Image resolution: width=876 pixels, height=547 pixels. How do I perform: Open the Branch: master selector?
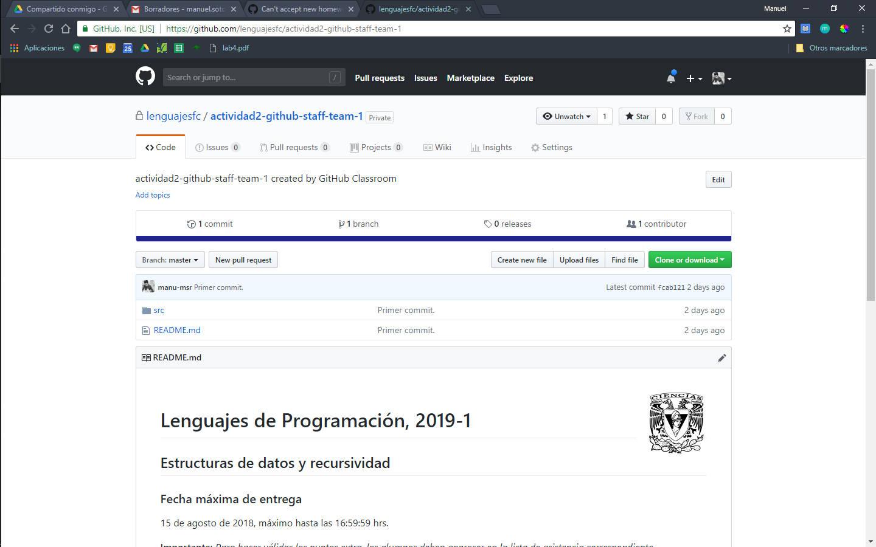(x=170, y=260)
